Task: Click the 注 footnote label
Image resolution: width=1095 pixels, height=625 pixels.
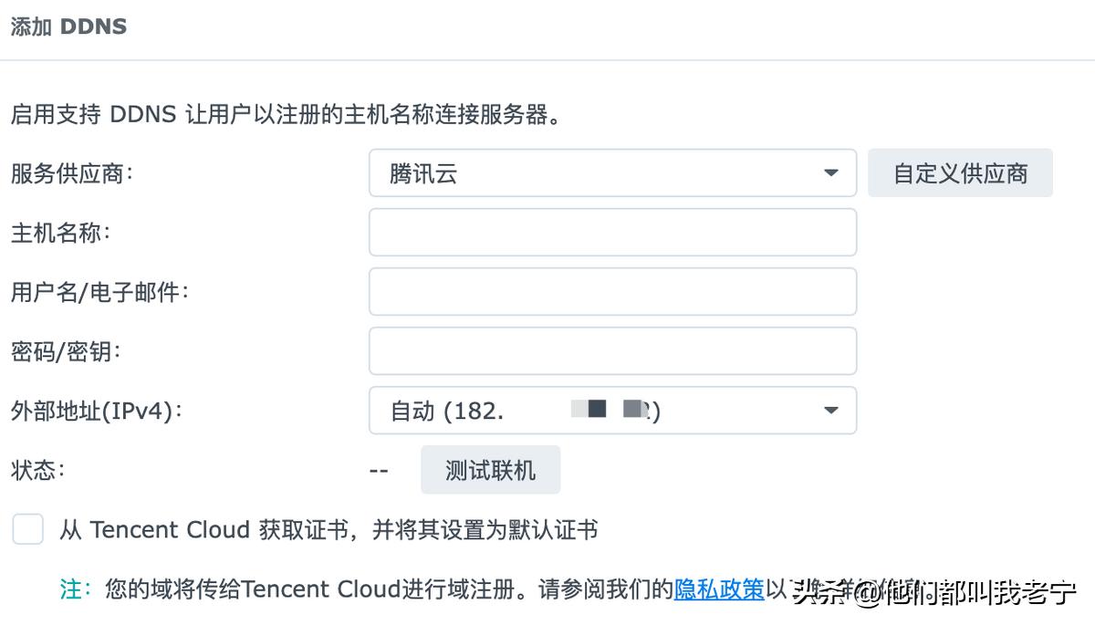Action: pyautogui.click(x=71, y=589)
